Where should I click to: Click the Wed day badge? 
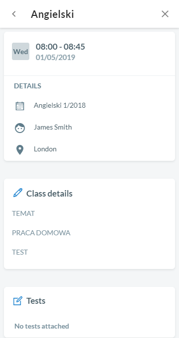coord(20,52)
